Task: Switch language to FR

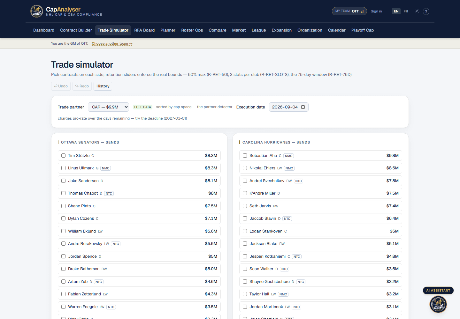Action: coord(406,11)
